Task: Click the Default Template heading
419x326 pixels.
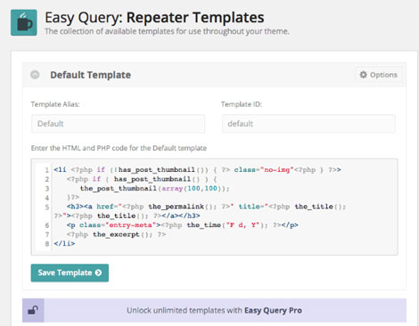Action: click(x=90, y=75)
